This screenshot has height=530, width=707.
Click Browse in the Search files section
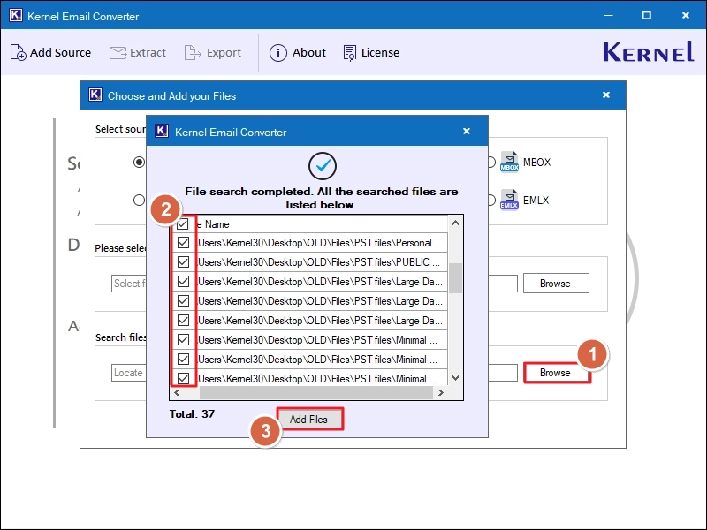click(556, 373)
